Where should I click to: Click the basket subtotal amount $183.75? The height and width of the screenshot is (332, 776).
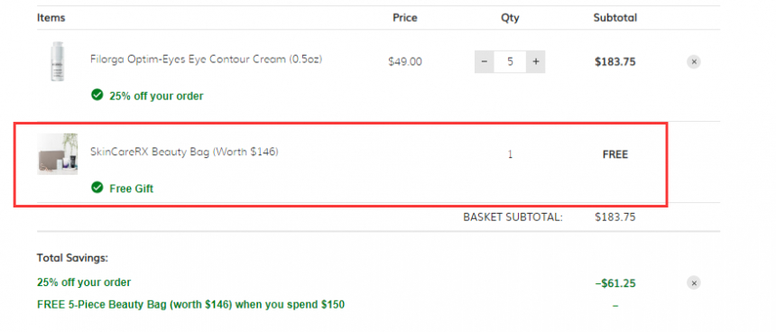click(x=615, y=217)
